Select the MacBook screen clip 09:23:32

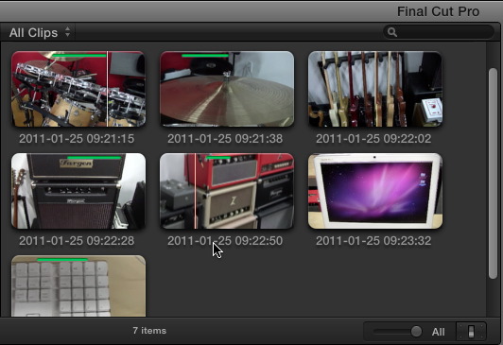point(375,191)
